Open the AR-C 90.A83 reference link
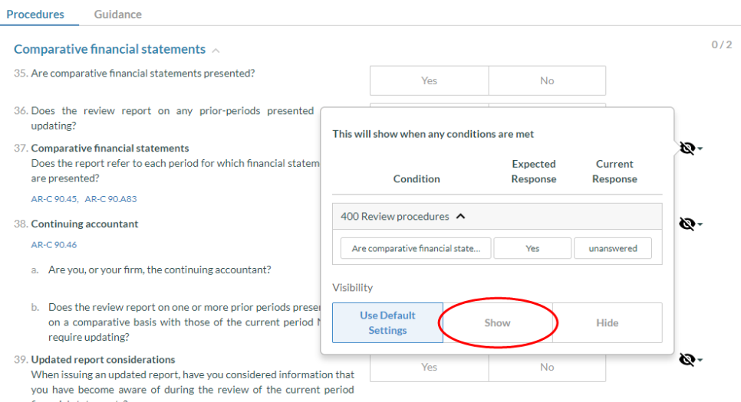This screenshot has width=741, height=402. (x=110, y=199)
